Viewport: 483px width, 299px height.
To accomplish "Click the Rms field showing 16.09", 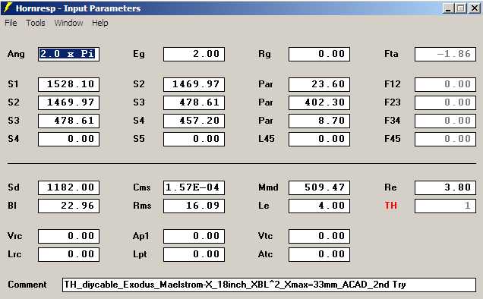I will tap(194, 206).
